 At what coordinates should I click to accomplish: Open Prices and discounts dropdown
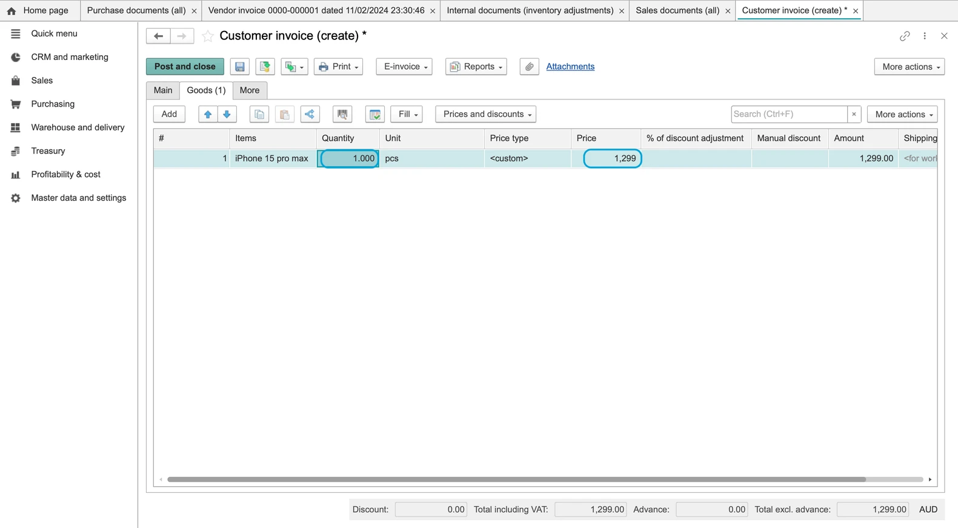pos(485,114)
